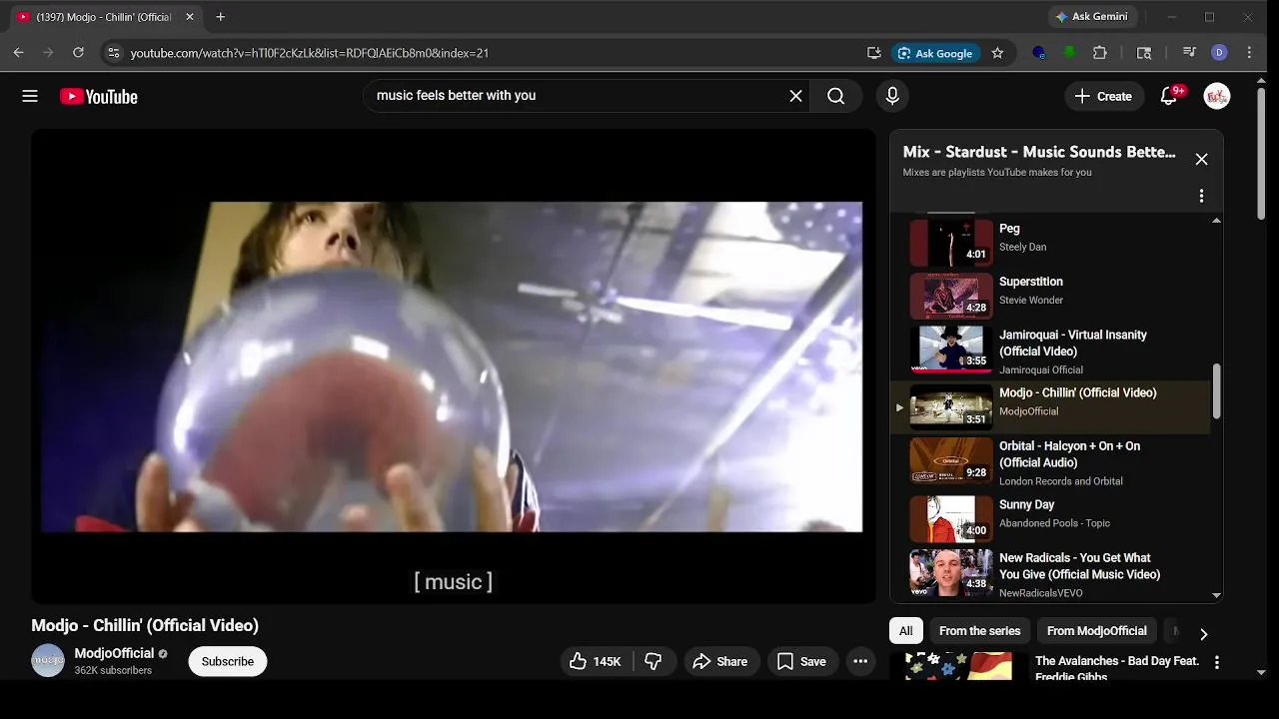Open the YouTube hamburger guide menu
1279x719 pixels.
click(x=30, y=96)
